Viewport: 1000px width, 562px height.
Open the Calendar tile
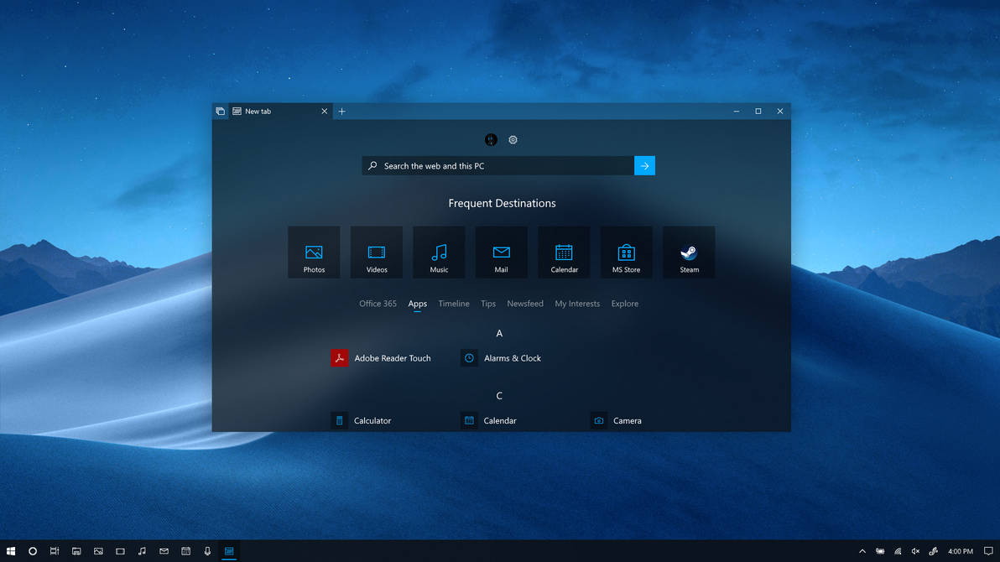[x=564, y=252]
